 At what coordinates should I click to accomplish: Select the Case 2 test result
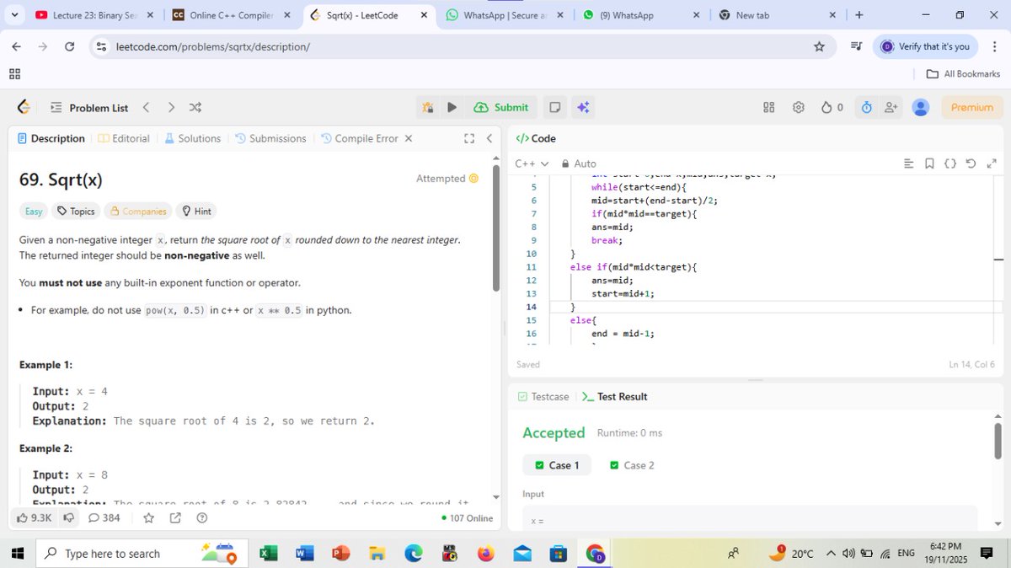pos(631,464)
